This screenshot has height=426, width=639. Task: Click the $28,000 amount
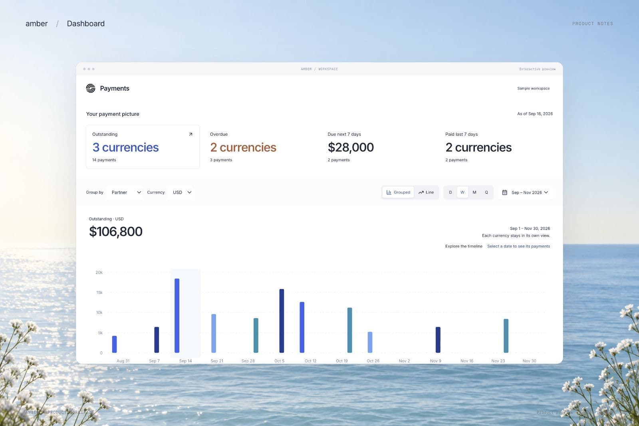pyautogui.click(x=351, y=147)
